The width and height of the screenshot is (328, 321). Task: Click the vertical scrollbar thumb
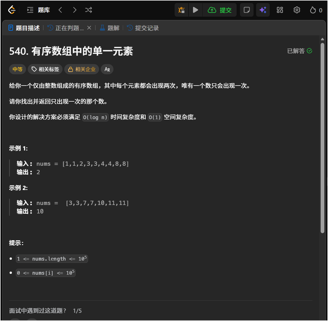322,138
